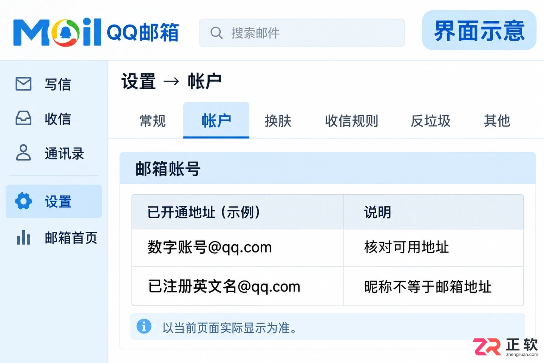544x363 pixels.
Task: Click the 写信 envelope icon
Action: pyautogui.click(x=23, y=84)
